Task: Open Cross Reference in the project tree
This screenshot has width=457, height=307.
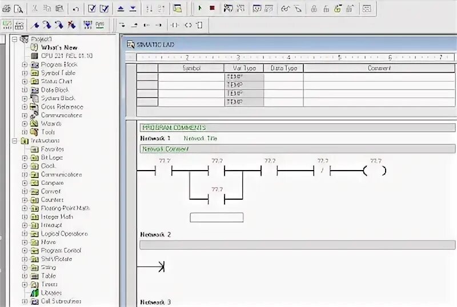Action: coord(62,107)
